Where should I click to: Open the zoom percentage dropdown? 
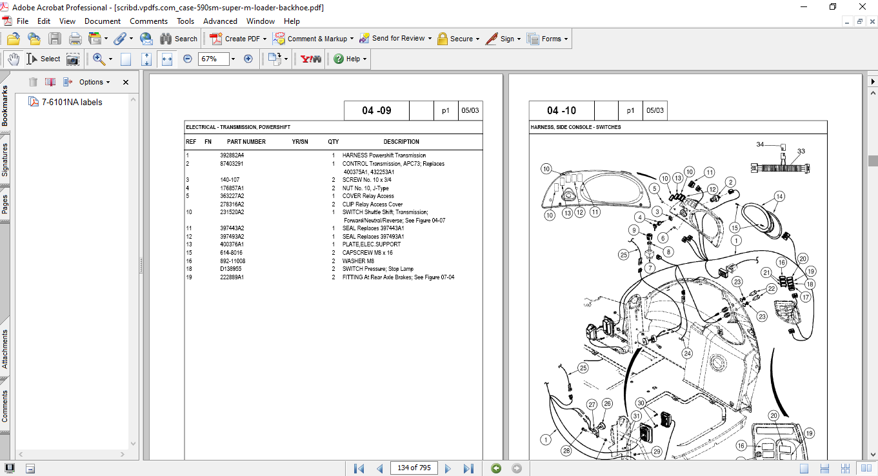[233, 59]
